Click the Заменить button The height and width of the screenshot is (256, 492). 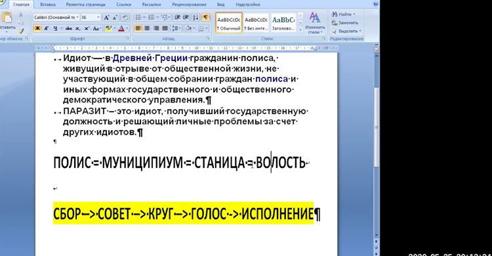346,22
